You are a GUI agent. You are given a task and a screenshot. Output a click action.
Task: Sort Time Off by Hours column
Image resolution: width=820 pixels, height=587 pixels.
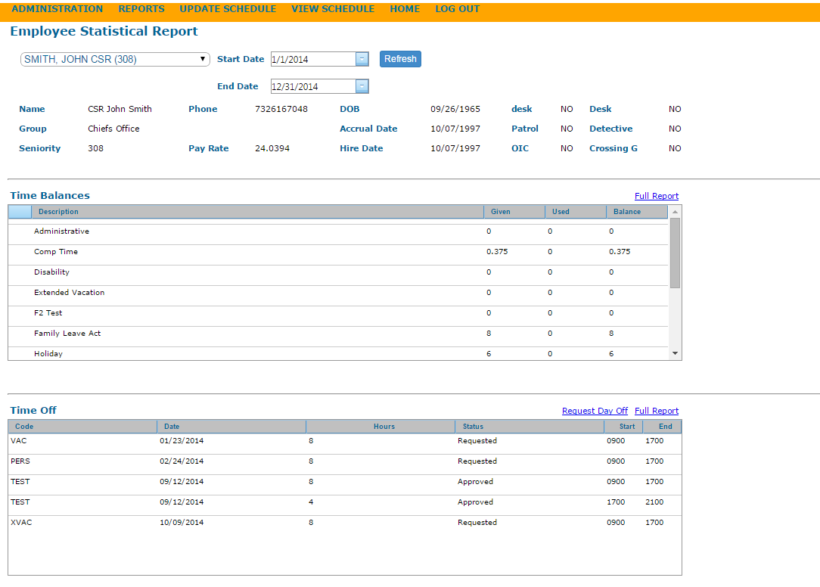380,427
